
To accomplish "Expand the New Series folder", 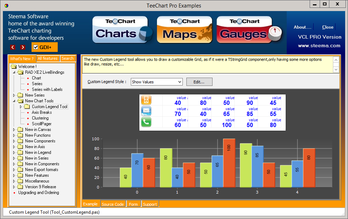I will tap(14, 95).
